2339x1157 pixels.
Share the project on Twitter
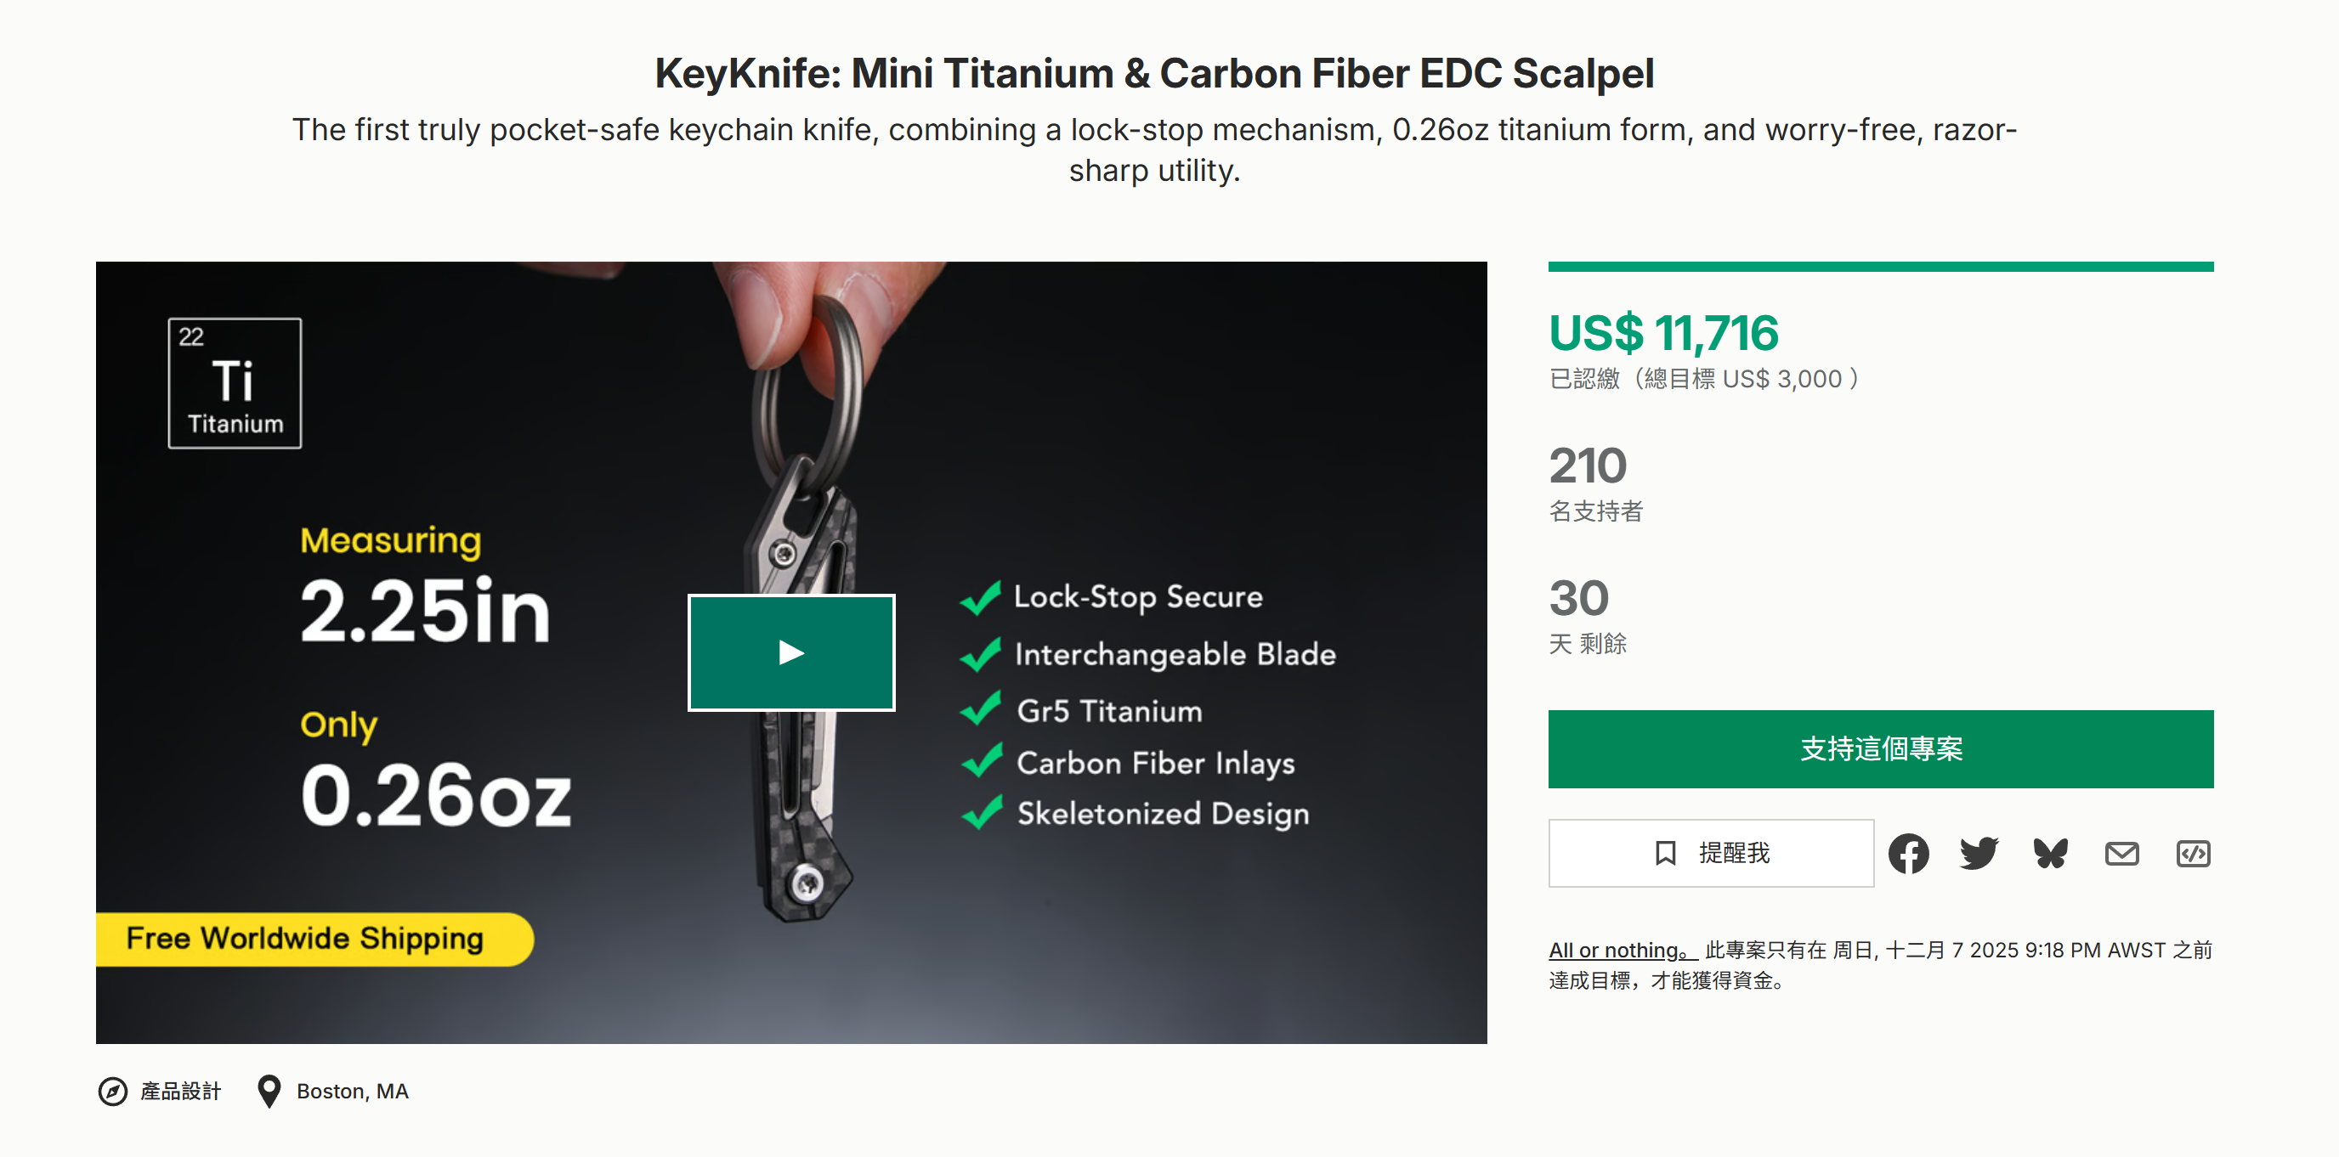[1979, 853]
